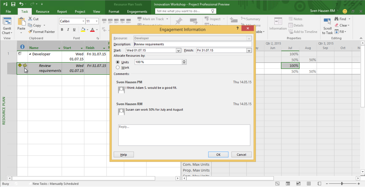The image size is (365, 187).
Task: Click the Paste clipboard icon
Action: [x=21, y=22]
